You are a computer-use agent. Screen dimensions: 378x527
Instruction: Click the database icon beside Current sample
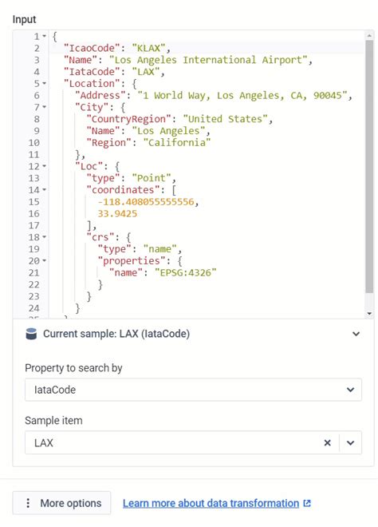tap(31, 334)
